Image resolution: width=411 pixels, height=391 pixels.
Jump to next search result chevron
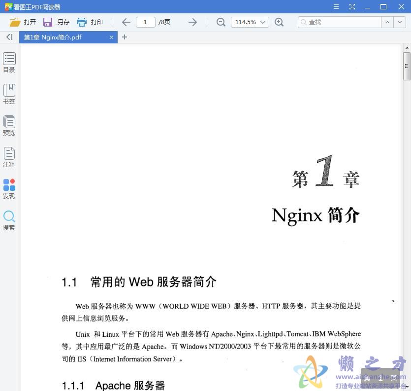click(400, 22)
